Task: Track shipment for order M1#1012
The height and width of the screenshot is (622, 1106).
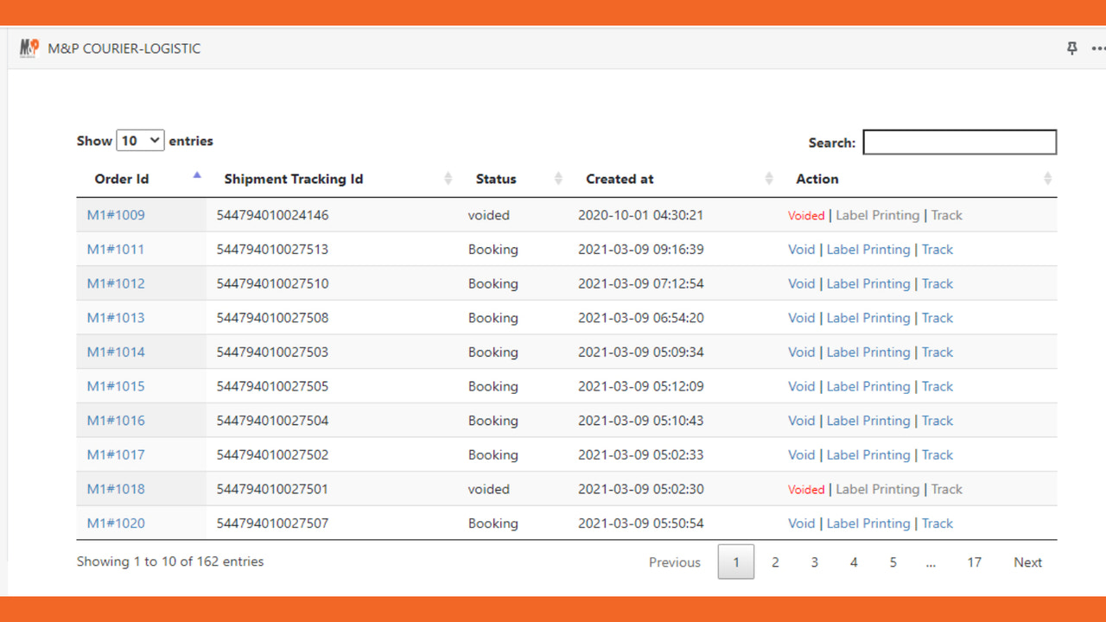Action: click(x=938, y=283)
